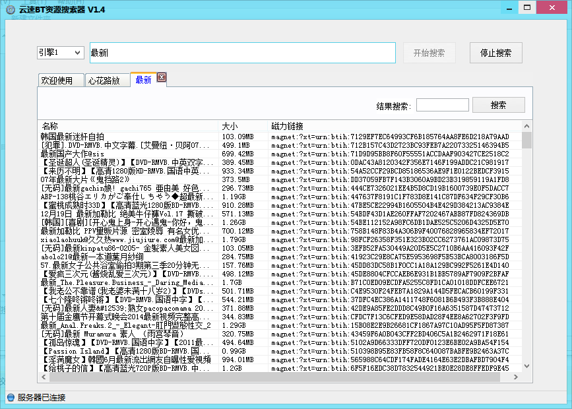Click the main search box containing 最新
The width and height of the screenshot is (572, 409).
pos(241,53)
